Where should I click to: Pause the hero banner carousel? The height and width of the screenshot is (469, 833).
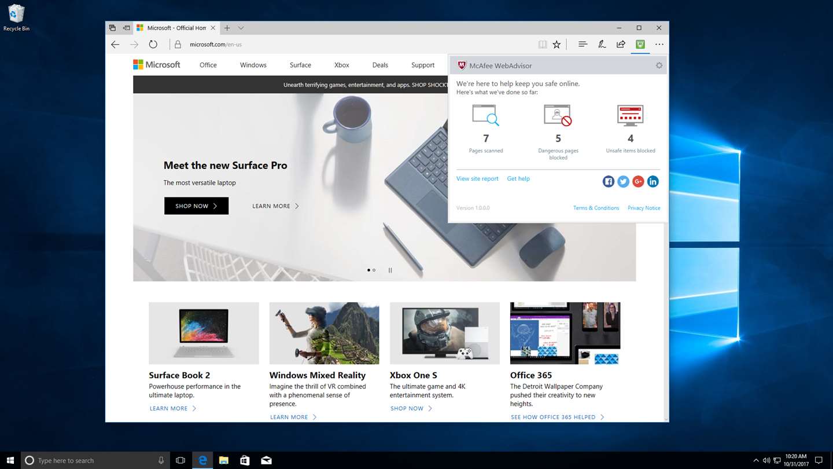[390, 270]
